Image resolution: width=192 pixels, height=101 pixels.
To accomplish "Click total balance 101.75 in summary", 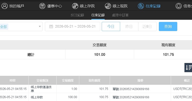I will tap(168, 54).
